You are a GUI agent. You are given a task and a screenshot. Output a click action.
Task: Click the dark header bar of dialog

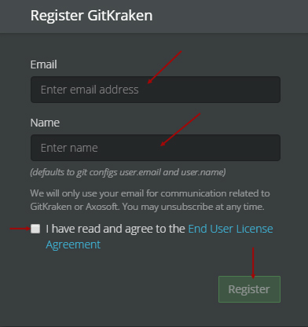point(154,17)
